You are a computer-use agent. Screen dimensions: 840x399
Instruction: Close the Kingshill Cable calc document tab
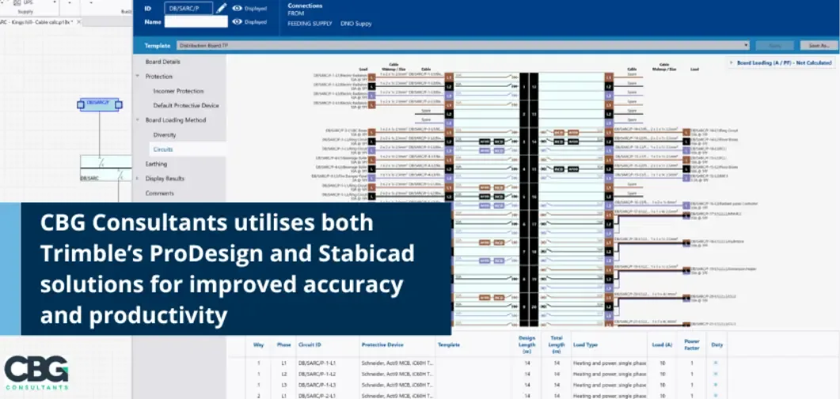[x=78, y=22]
